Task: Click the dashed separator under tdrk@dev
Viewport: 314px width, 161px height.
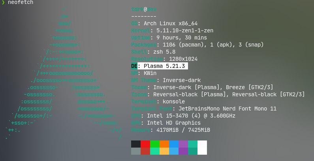Action: coord(144,17)
